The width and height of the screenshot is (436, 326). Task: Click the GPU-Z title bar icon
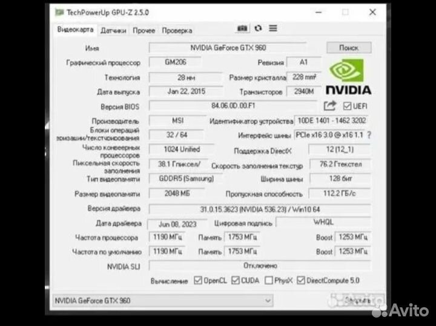tap(59, 12)
